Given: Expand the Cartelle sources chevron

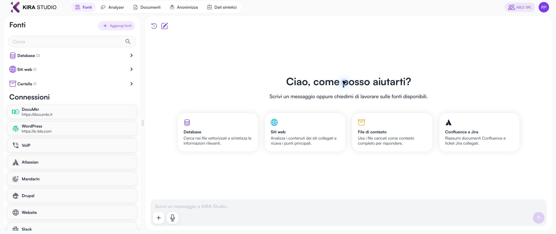Looking at the screenshot, I should (x=131, y=84).
